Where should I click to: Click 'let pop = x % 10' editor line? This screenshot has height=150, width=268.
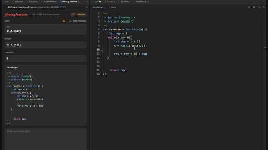point(127,42)
